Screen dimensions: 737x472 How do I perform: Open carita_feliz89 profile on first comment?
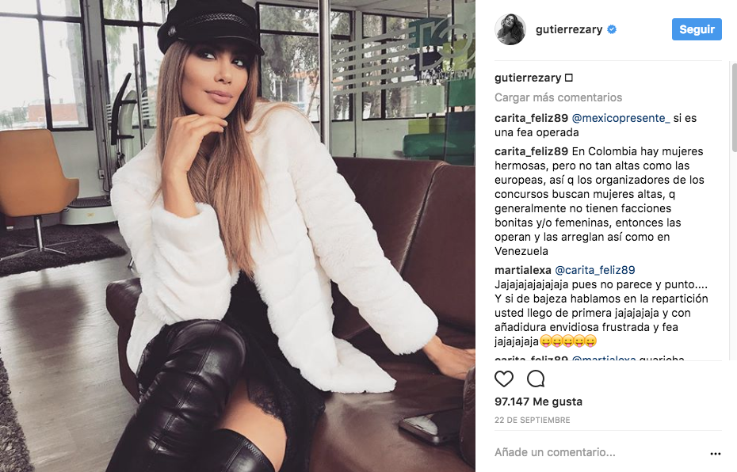pos(531,118)
